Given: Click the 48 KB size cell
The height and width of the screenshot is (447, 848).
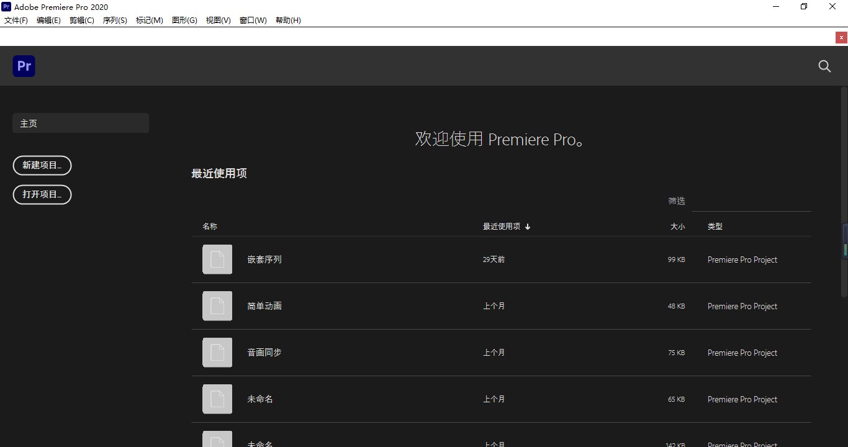Looking at the screenshot, I should coord(676,306).
